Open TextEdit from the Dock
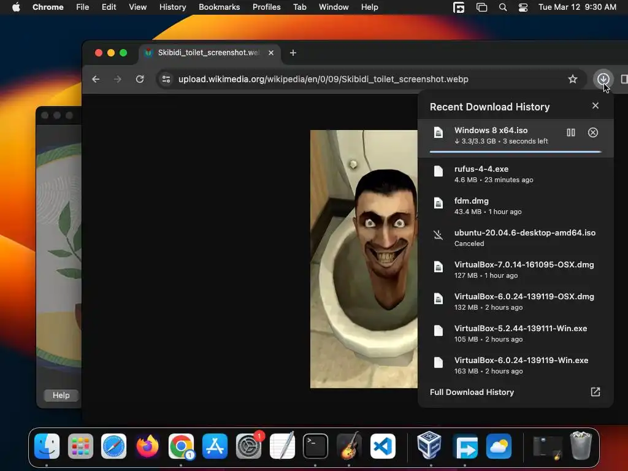Viewport: 628px width, 471px height. 282,446
